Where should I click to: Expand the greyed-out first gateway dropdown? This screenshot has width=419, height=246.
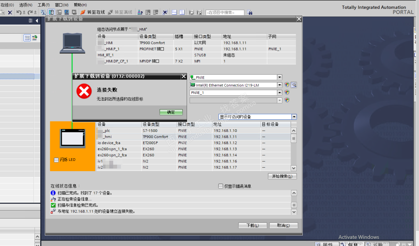pyautogui.click(x=280, y=100)
